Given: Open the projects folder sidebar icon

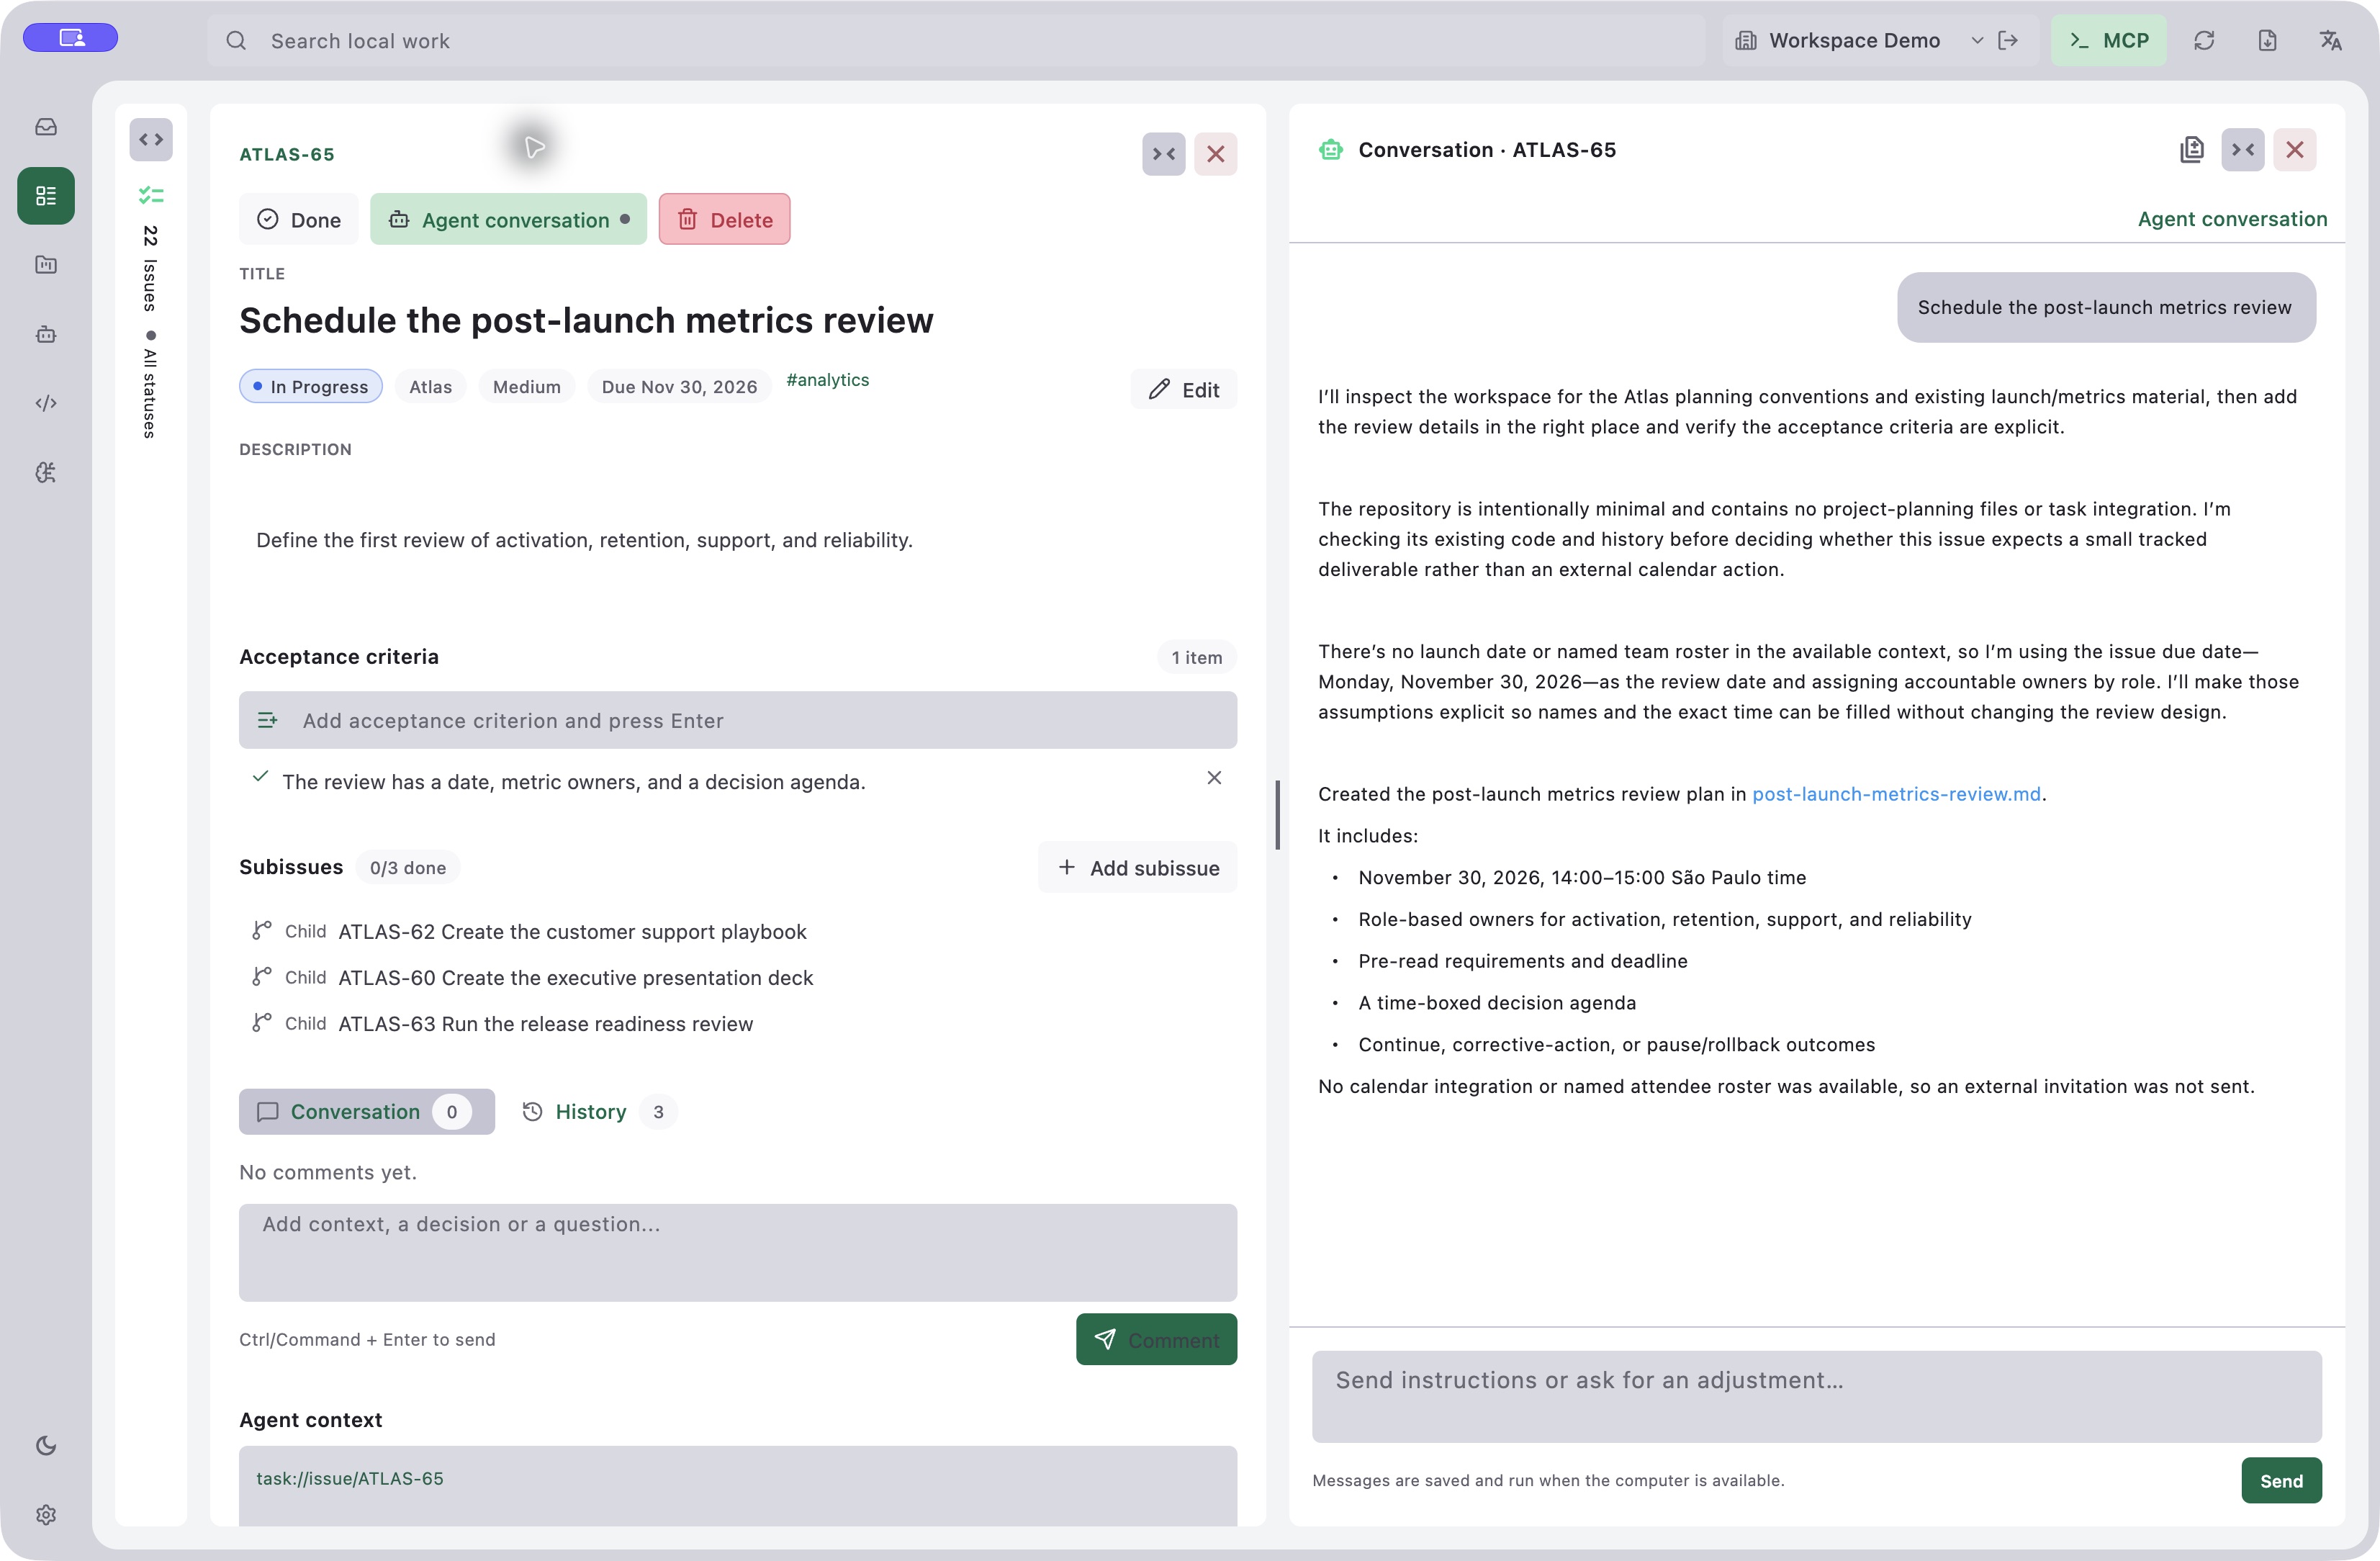Looking at the screenshot, I should (46, 265).
